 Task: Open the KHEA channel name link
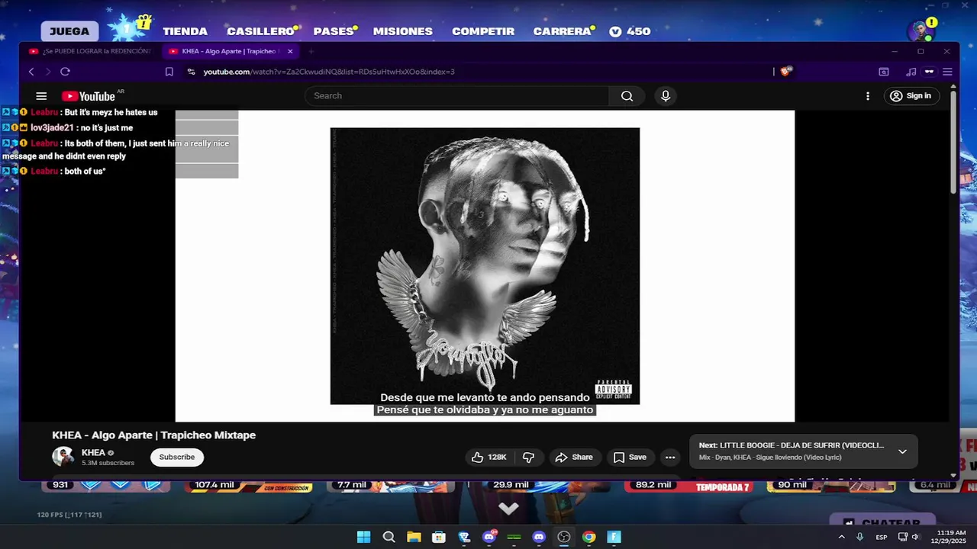click(x=93, y=452)
